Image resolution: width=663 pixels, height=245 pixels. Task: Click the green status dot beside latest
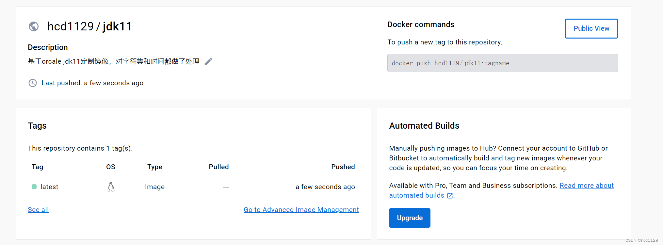click(x=34, y=187)
